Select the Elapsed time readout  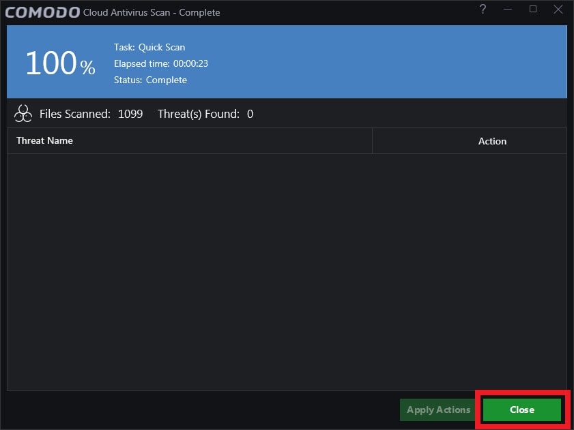(x=161, y=63)
